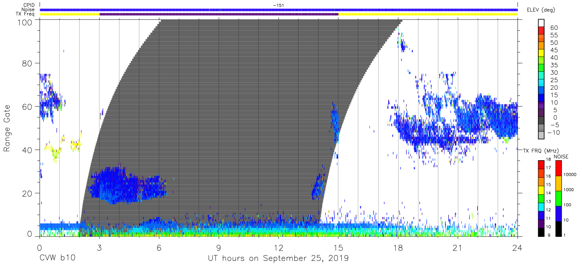Click the purple segment of the TX Freq strip

pyautogui.click(x=219, y=14)
